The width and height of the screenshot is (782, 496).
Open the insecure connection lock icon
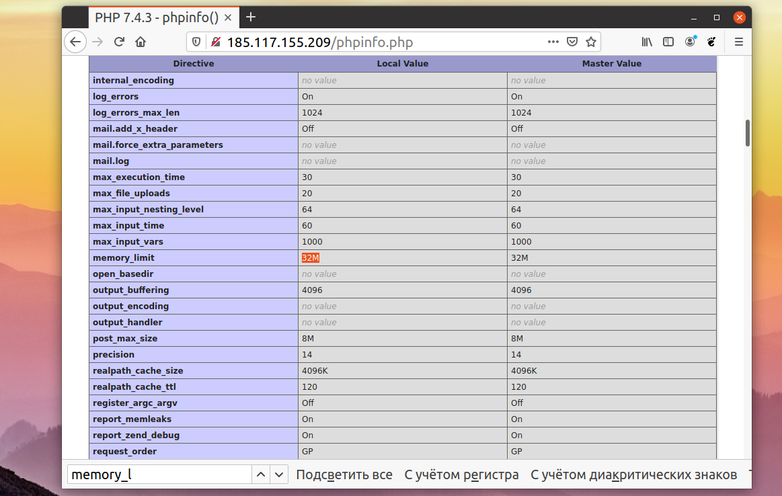[x=215, y=42]
